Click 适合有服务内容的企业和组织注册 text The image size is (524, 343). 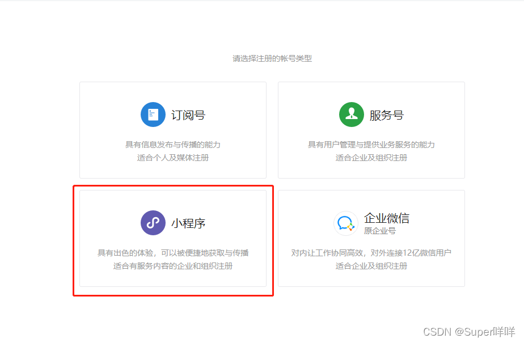(x=173, y=266)
